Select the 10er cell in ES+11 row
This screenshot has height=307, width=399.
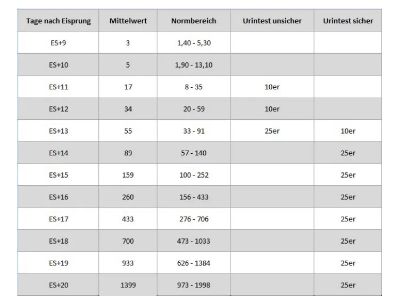(x=272, y=87)
